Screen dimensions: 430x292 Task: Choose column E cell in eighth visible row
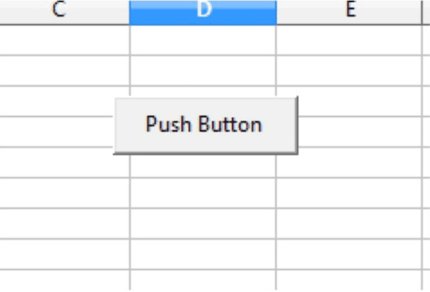[349, 254]
